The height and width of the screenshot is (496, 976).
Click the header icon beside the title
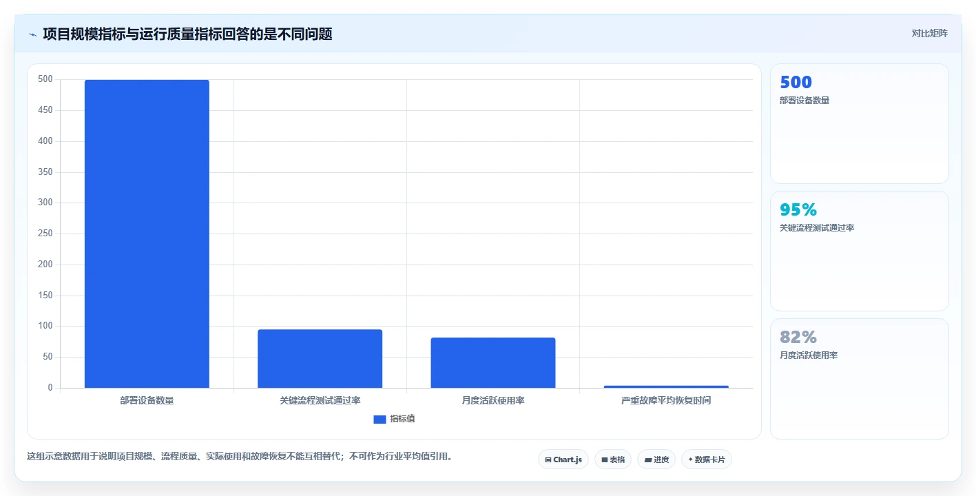[x=32, y=34]
